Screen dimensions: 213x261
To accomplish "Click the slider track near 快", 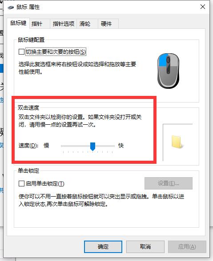I will [x=110, y=146].
